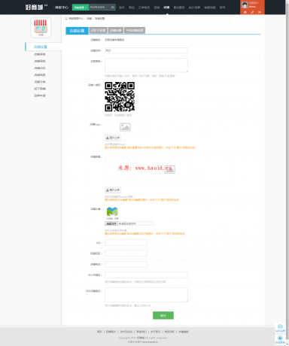
Task: Click the upload image button under store logo
Action: click(113, 138)
